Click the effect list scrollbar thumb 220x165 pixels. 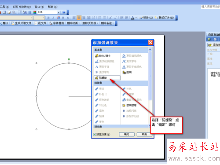pos(150,76)
